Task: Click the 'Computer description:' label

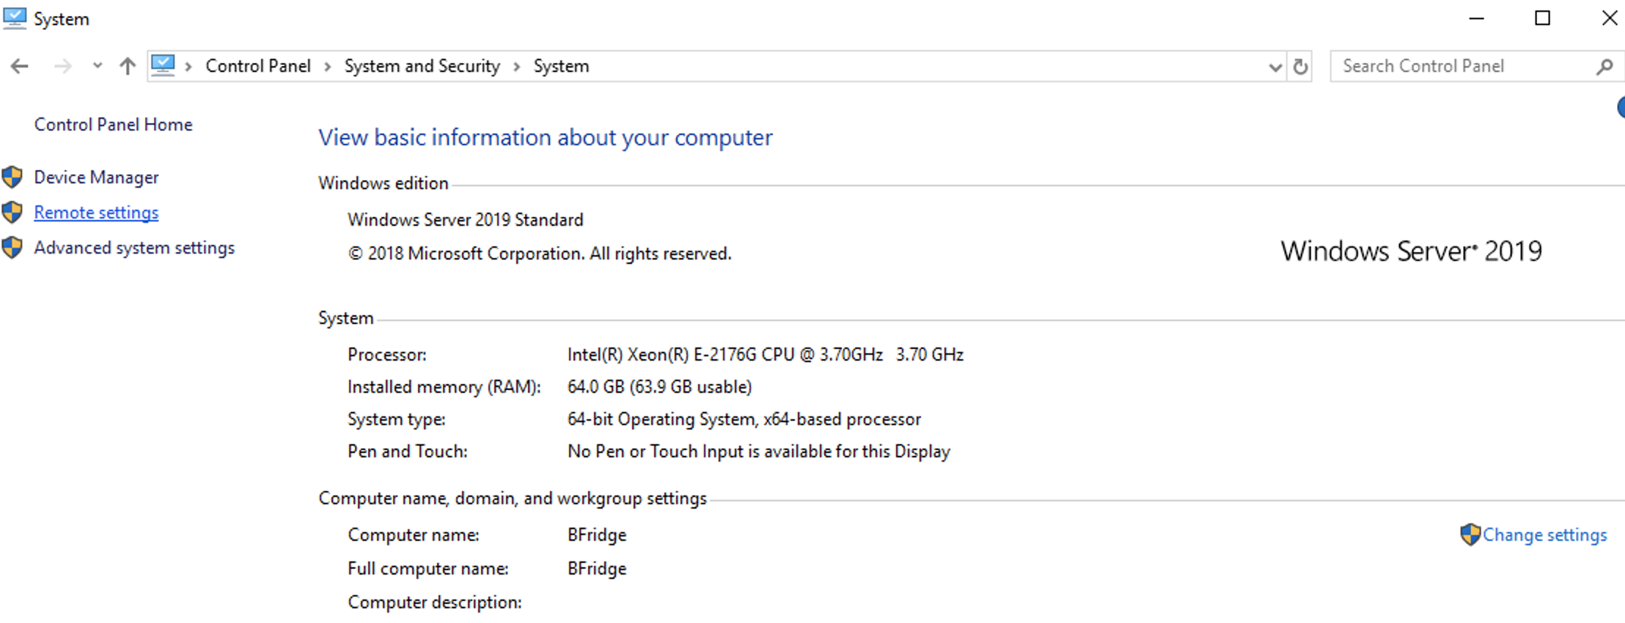Action: pyautogui.click(x=435, y=602)
